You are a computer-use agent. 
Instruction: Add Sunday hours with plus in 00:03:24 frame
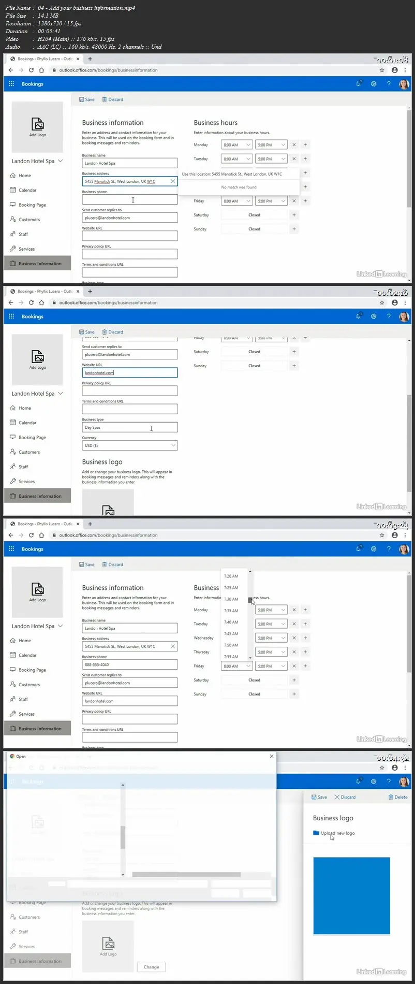[x=294, y=694]
